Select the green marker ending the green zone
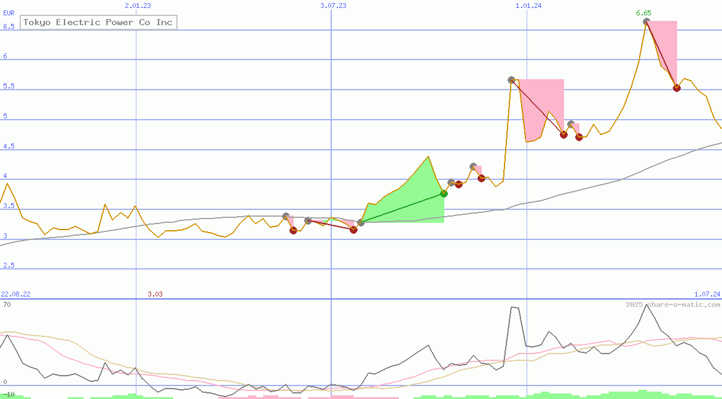The height and width of the screenshot is (399, 722). pos(444,194)
